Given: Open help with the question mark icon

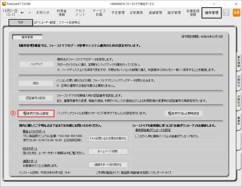Looking at the screenshot, I should (226, 13).
